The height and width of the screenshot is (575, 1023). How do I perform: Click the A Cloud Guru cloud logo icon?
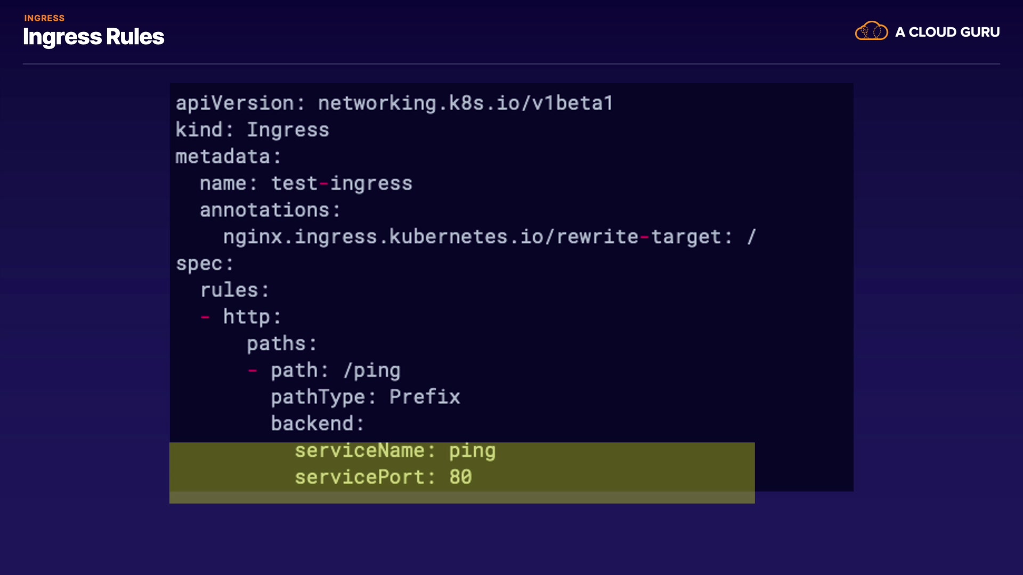coord(871,31)
